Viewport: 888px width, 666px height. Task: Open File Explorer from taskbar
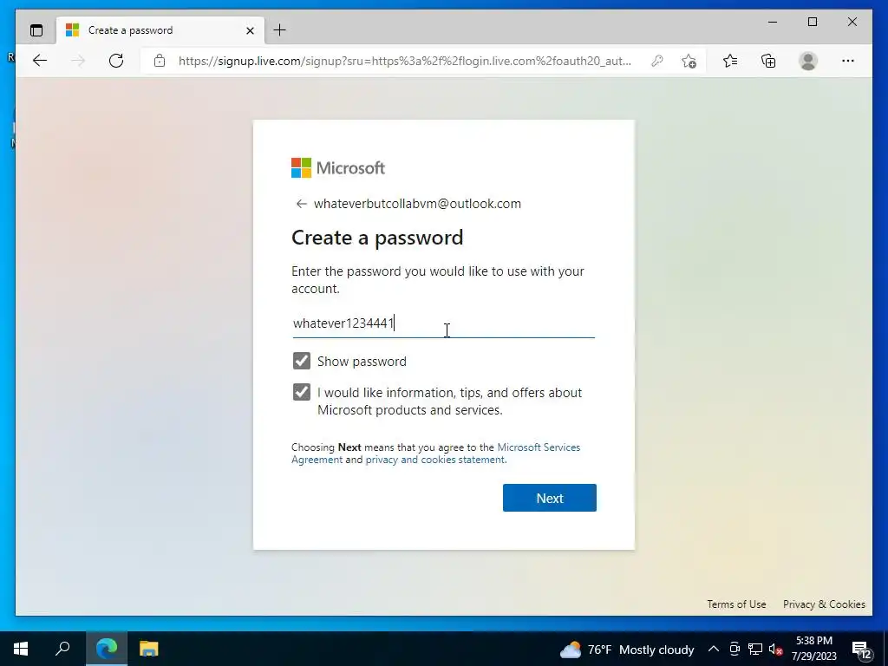[149, 649]
